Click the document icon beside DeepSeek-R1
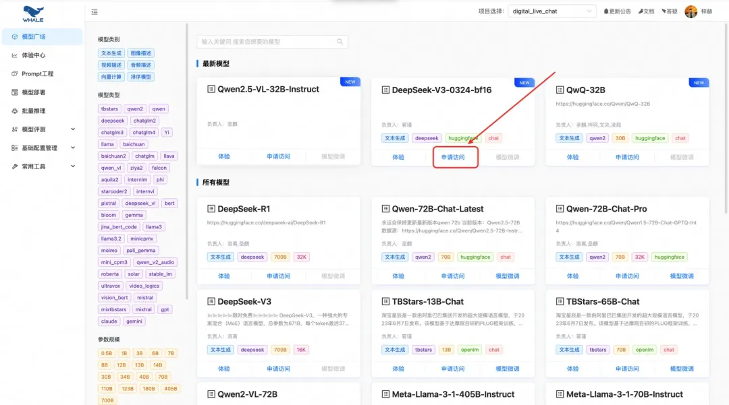The width and height of the screenshot is (729, 405). (211, 209)
